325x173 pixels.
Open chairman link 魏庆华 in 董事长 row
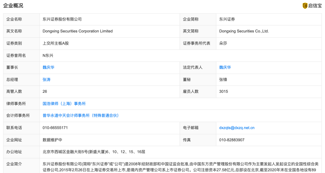[48, 68]
